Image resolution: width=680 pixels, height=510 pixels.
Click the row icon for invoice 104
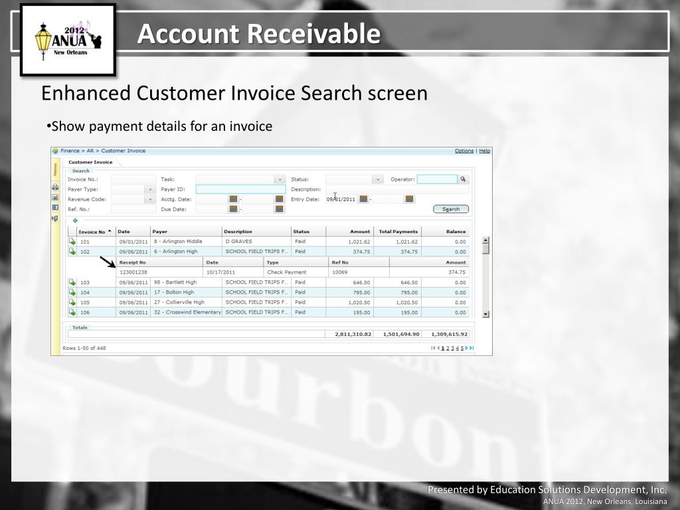coord(72,292)
